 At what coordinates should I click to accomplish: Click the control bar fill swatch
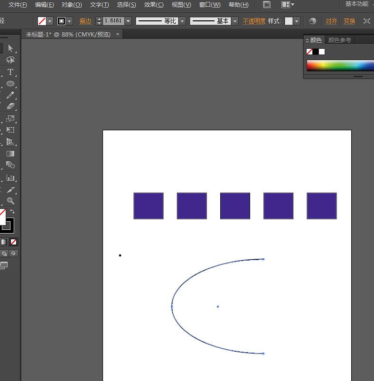(x=42, y=21)
